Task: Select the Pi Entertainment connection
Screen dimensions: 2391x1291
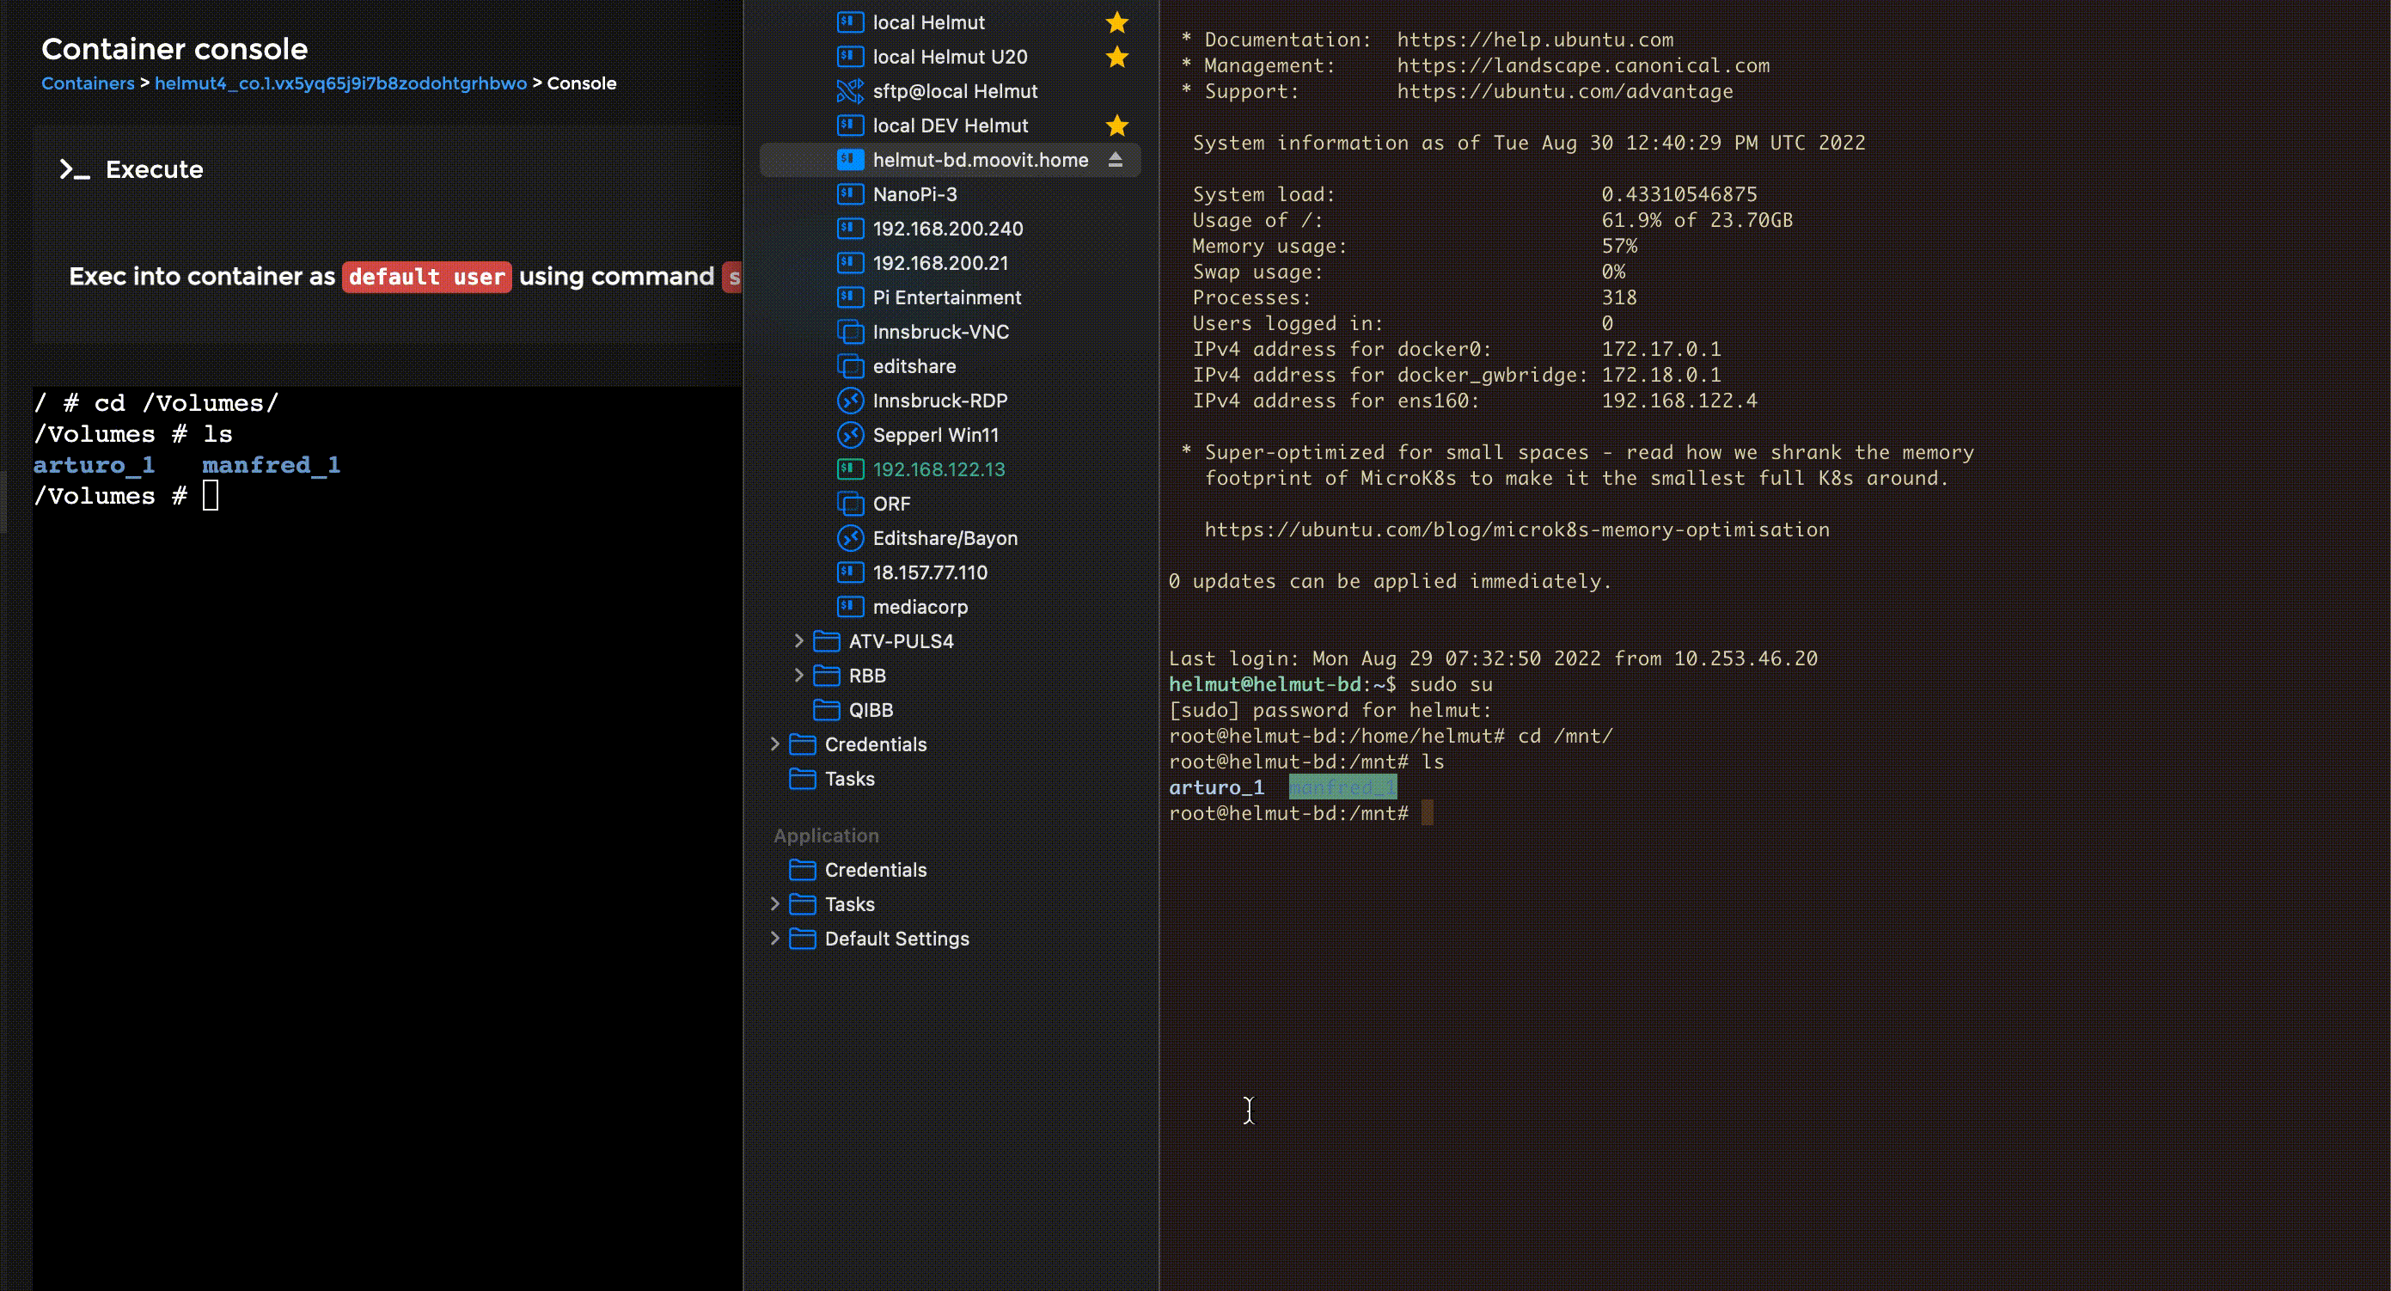Action: point(945,297)
